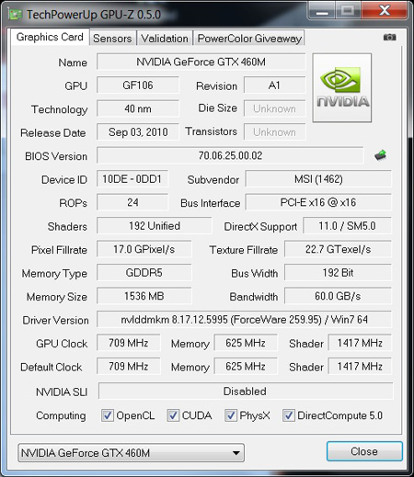The height and width of the screenshot is (477, 414).
Task: Click the NVIDIA SLI Disabled field
Action: coord(246,391)
